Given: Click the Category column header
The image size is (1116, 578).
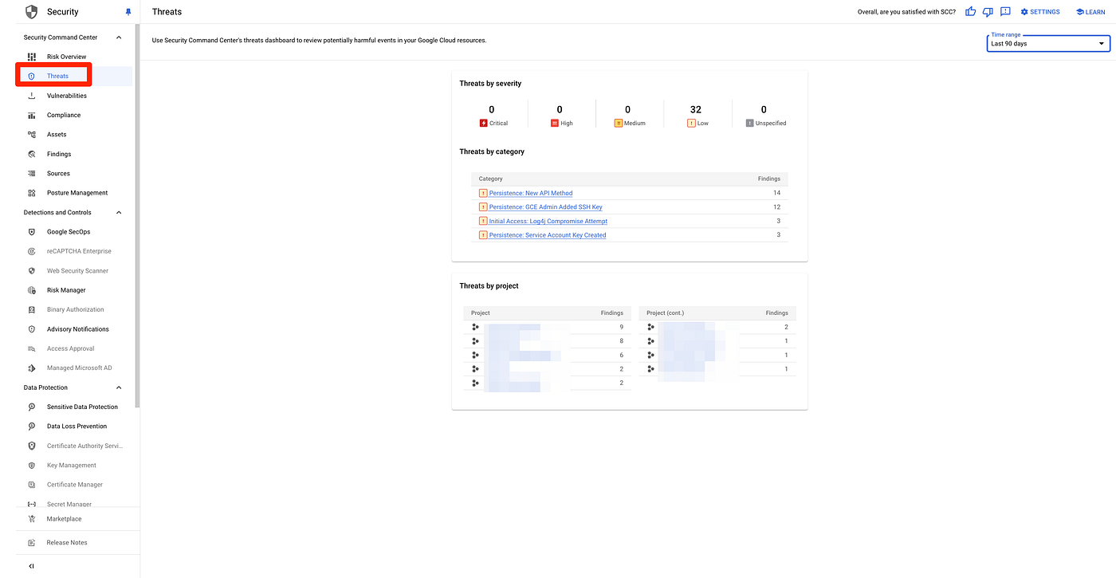Looking at the screenshot, I should (491, 179).
